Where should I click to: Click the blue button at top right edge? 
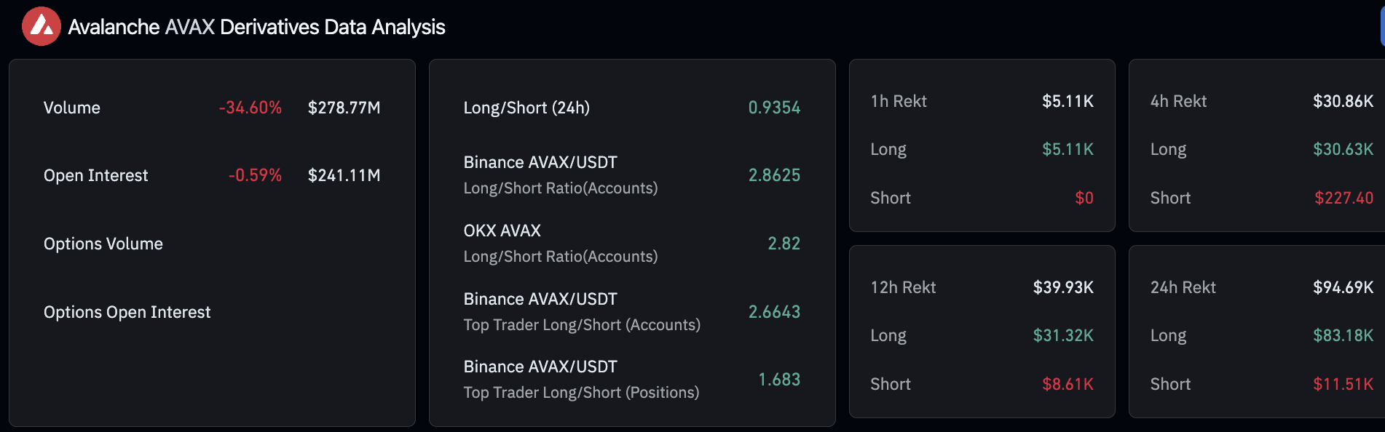1382,28
